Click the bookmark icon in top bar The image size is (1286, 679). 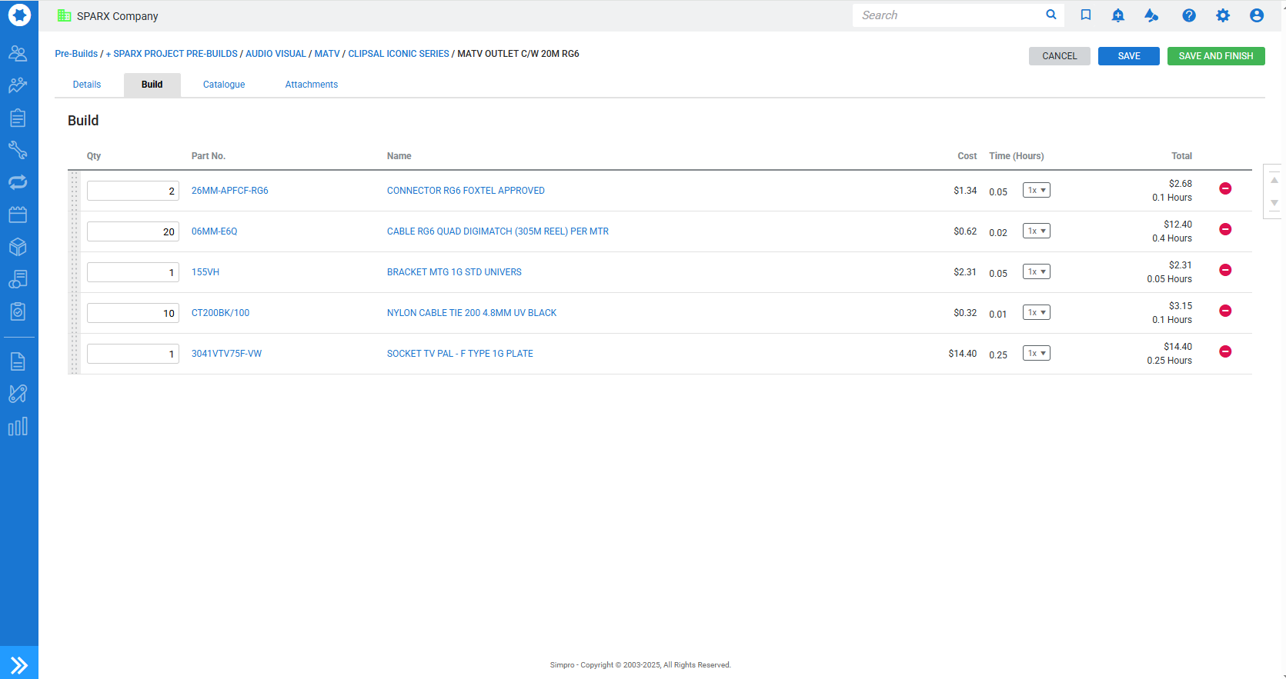tap(1085, 15)
